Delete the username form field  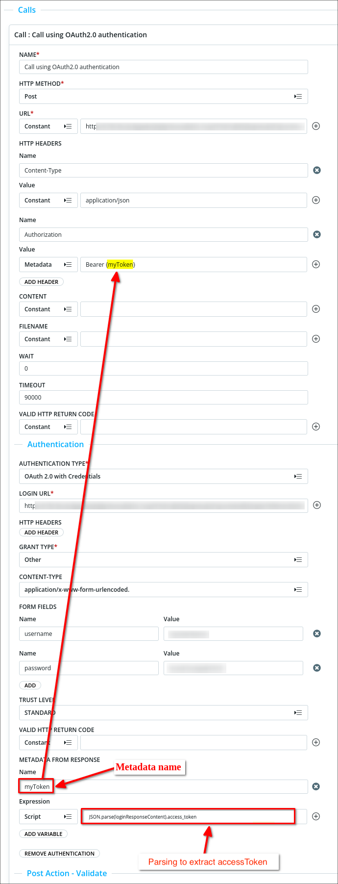[x=317, y=633]
